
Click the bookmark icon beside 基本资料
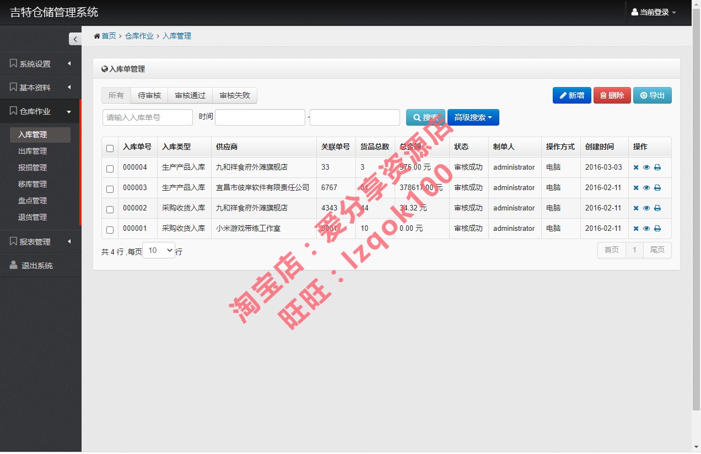pos(13,87)
